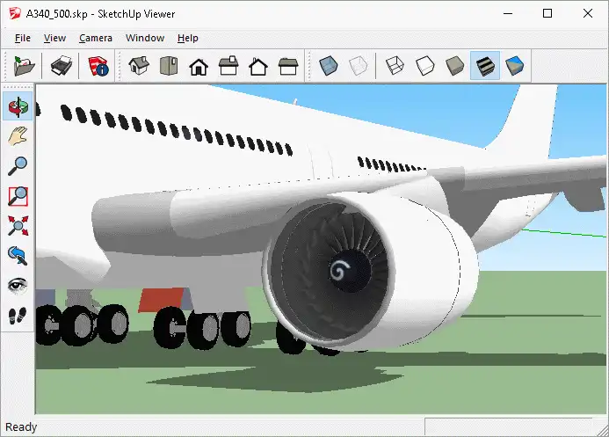Viewport: 609px width, 437px height.
Task: Choose the Right view icon
Action: click(228, 66)
